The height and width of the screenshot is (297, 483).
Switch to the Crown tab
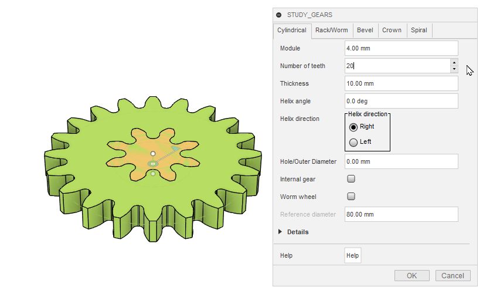click(392, 30)
